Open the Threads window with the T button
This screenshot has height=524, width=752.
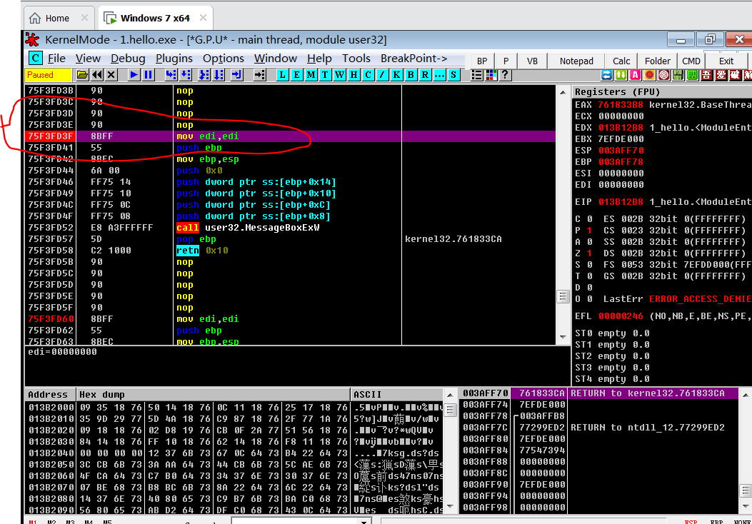325,75
